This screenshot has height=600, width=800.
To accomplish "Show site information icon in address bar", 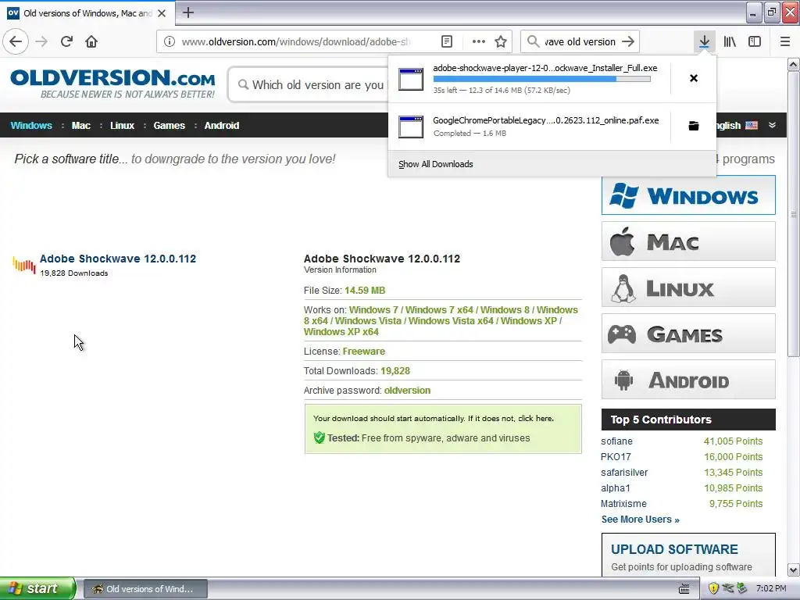I will pos(170,41).
